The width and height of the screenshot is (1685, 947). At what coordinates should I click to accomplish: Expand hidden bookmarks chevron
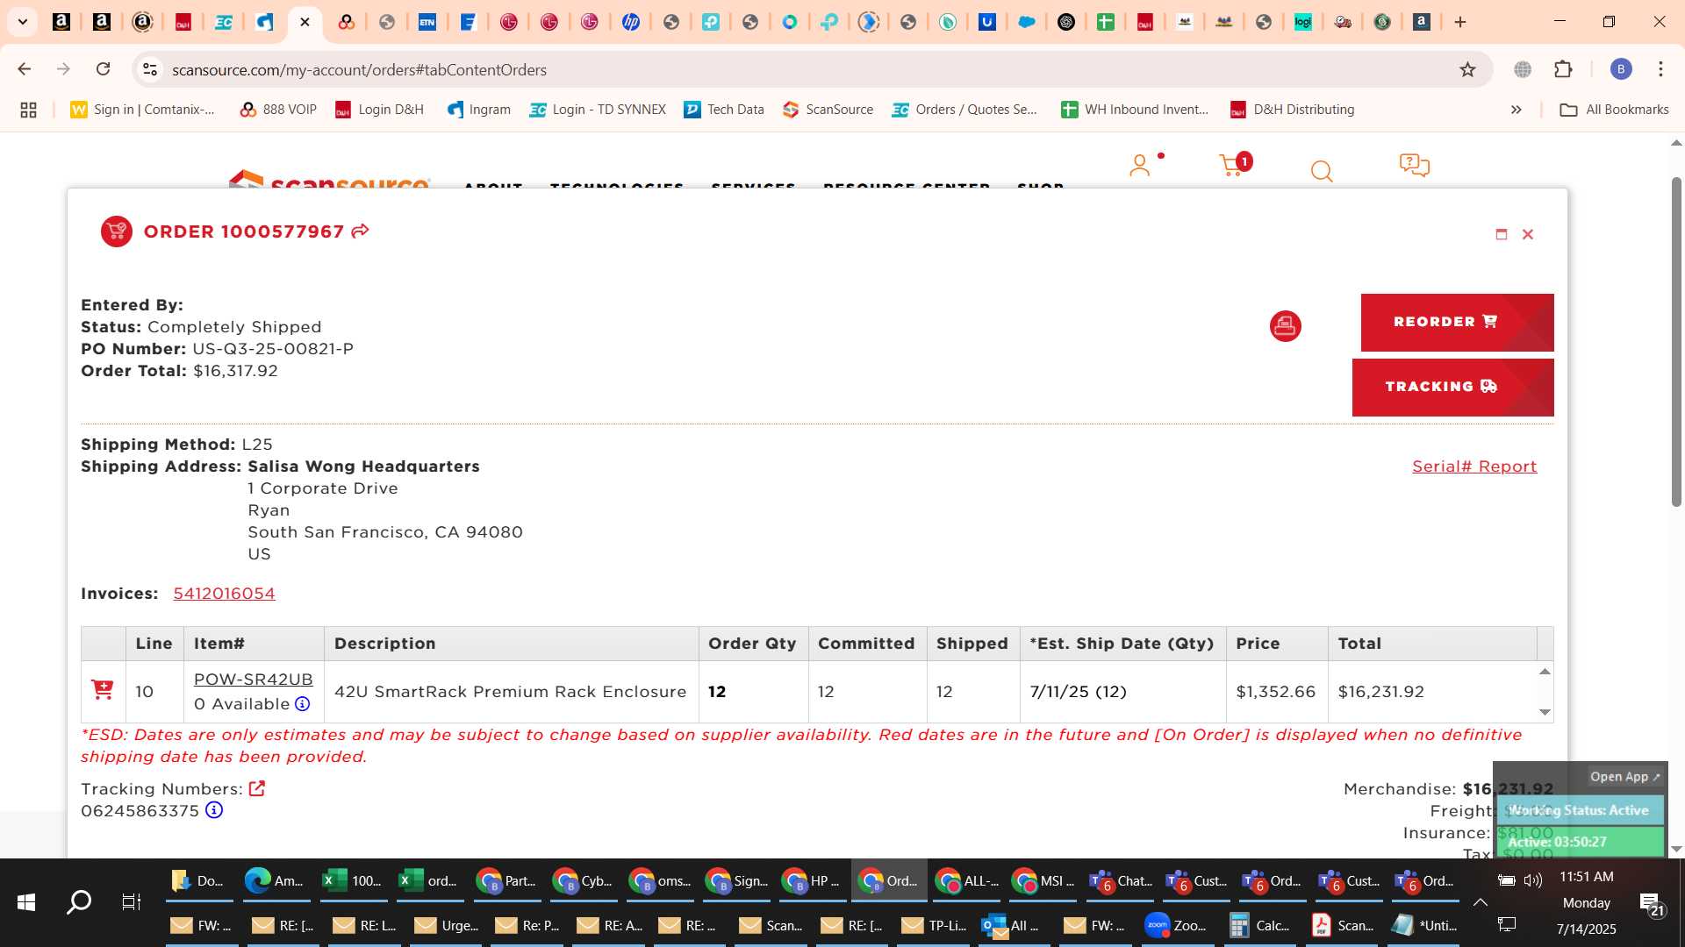(1516, 110)
